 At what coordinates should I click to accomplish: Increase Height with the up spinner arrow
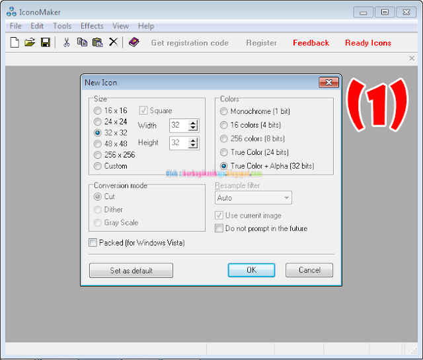(x=193, y=140)
